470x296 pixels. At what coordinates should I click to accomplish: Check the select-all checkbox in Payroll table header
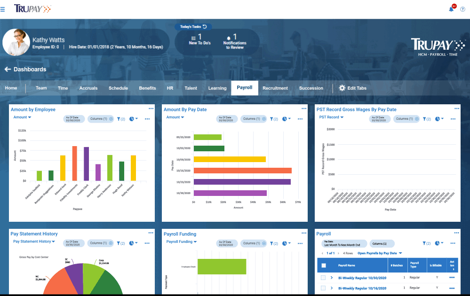[x=323, y=265]
